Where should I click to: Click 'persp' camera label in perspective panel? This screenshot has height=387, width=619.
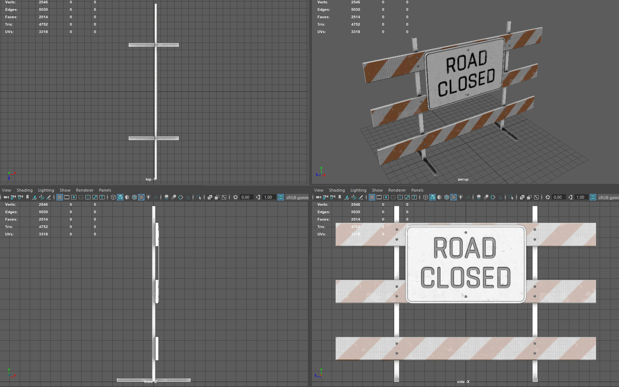click(x=463, y=179)
